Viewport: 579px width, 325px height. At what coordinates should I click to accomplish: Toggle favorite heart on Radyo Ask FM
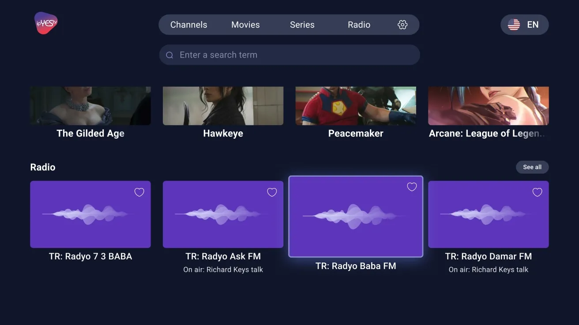pos(272,192)
